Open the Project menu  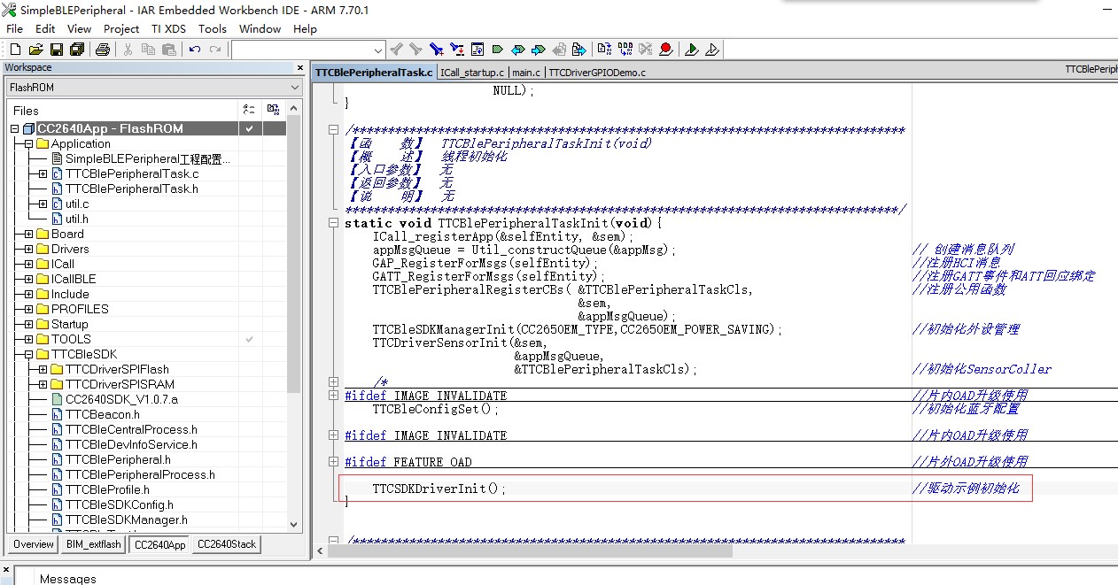coord(121,28)
